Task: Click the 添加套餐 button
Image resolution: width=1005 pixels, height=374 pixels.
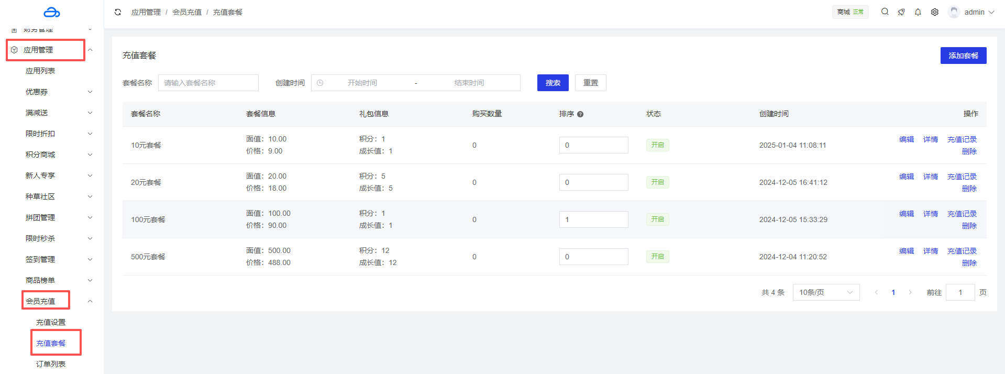Action: [963, 56]
